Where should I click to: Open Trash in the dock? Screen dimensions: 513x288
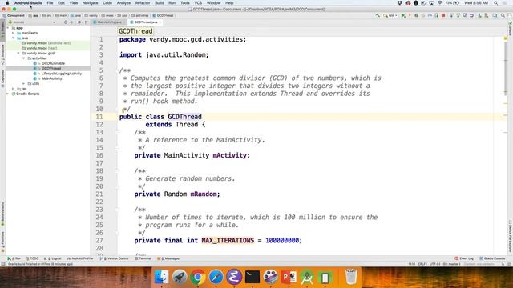point(351,277)
